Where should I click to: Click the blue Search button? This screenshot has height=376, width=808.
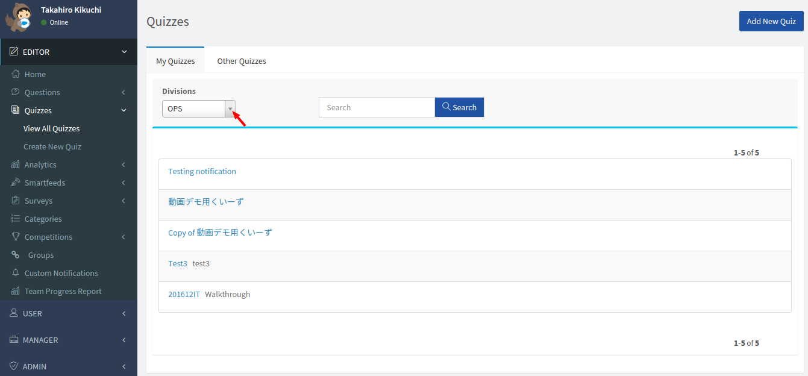click(459, 107)
